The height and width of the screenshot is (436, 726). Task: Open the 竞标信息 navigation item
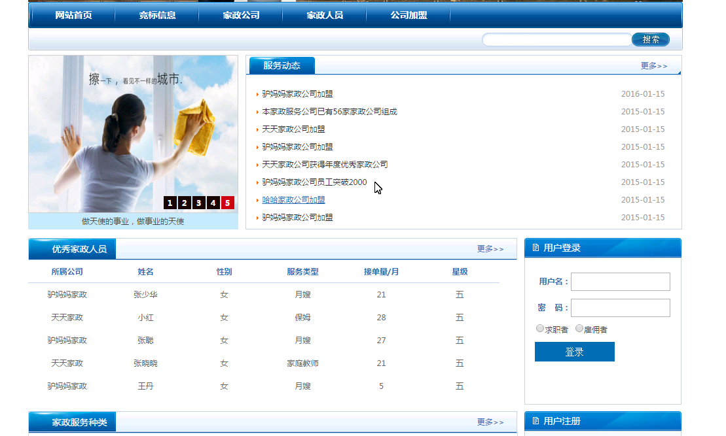(x=157, y=15)
